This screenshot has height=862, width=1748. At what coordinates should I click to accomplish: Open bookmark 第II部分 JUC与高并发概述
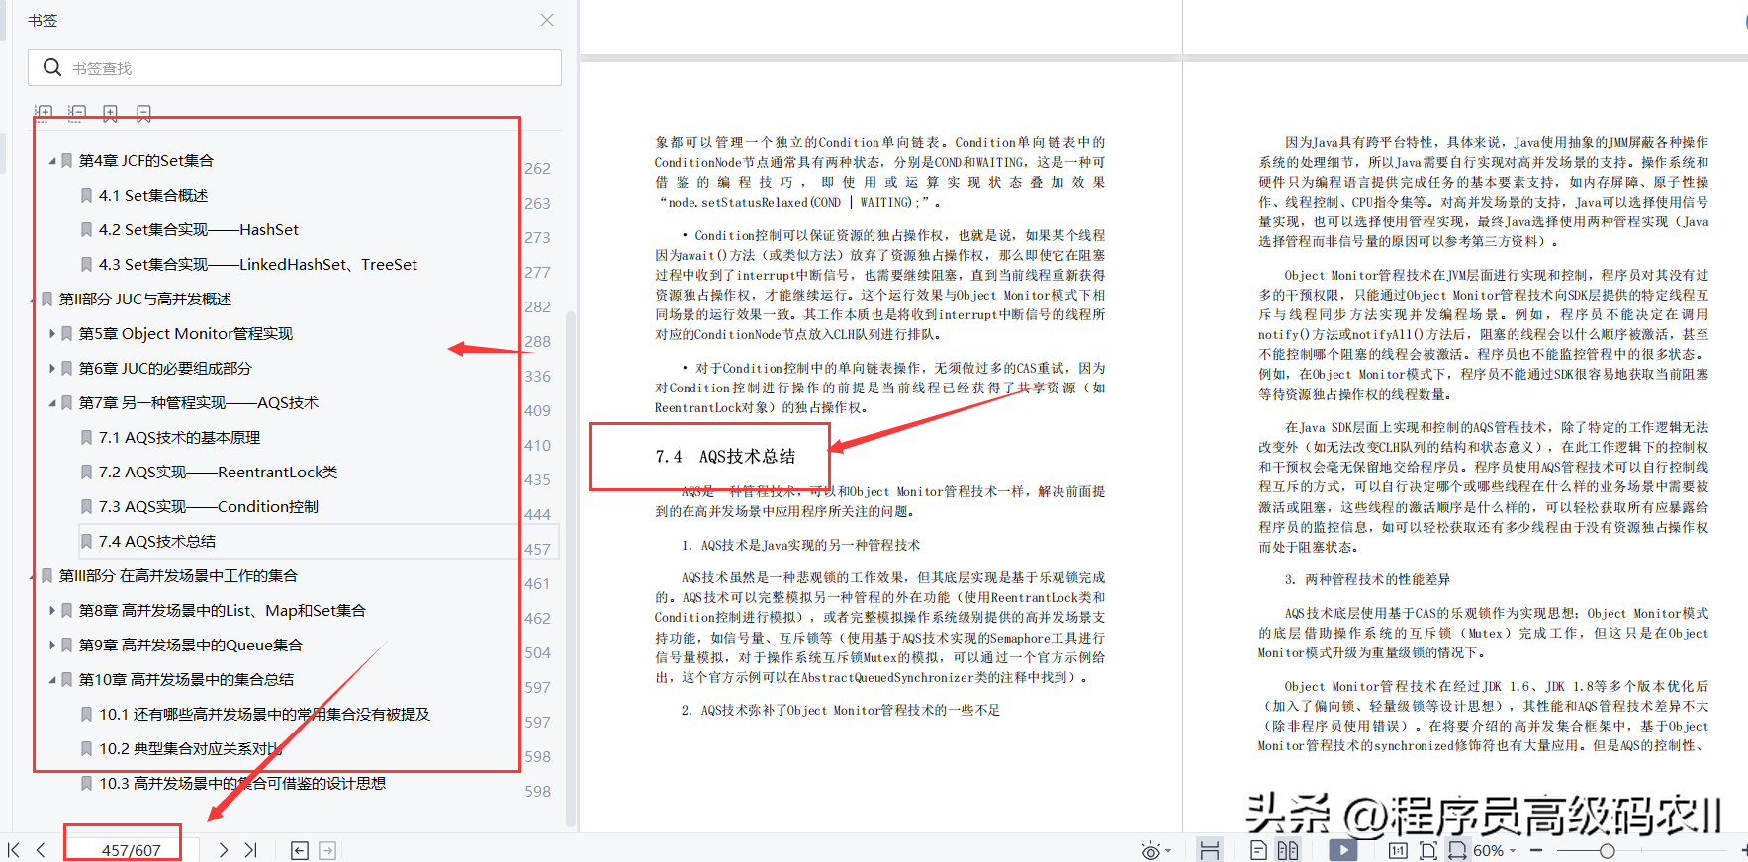pos(145,300)
